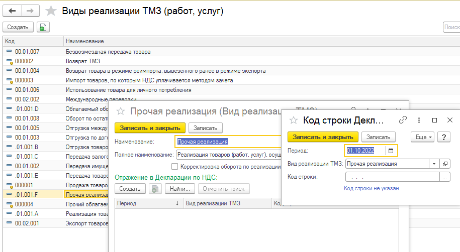The image size is (460, 252).
Task: Open Вид реализации ТМЗ item via open icon
Action: pyautogui.click(x=445, y=164)
